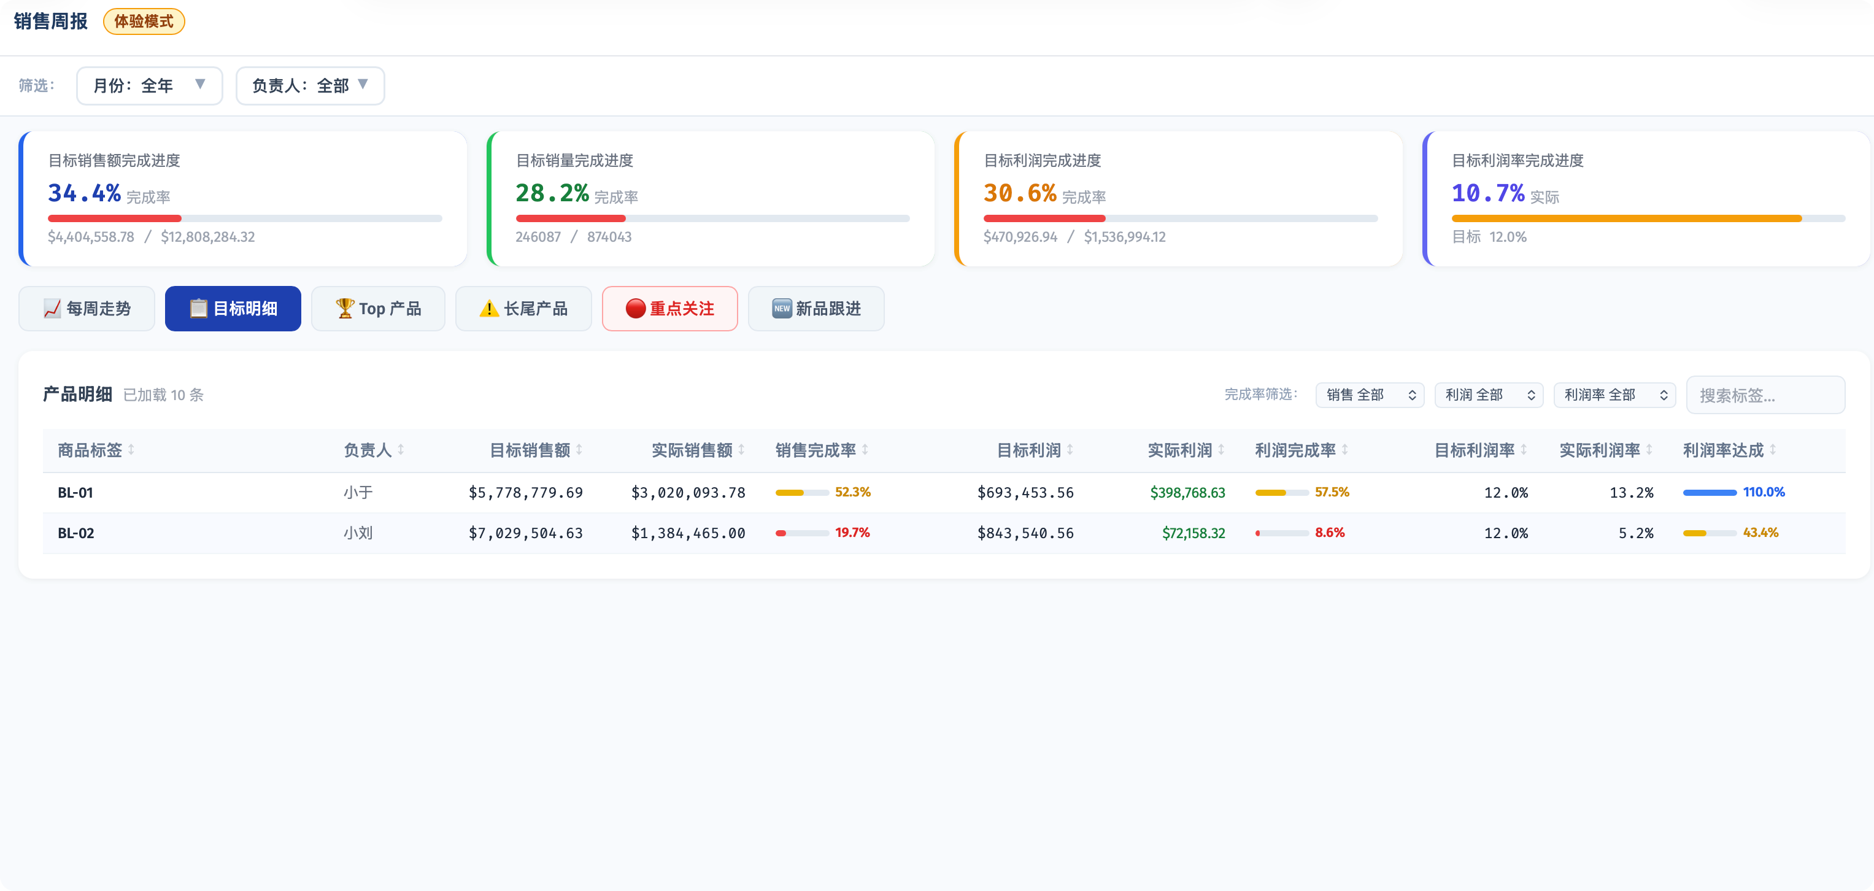Click $470,926.94 / $1,536,994.12 profit totals
1874x891 pixels.
pyautogui.click(x=1074, y=237)
